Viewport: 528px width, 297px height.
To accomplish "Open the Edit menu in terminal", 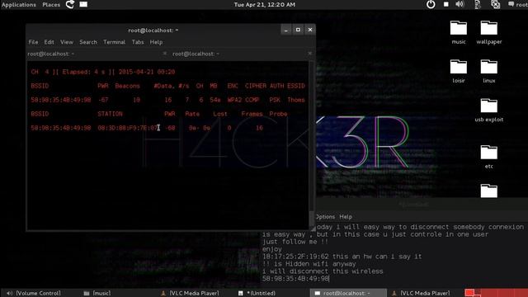I will (49, 42).
